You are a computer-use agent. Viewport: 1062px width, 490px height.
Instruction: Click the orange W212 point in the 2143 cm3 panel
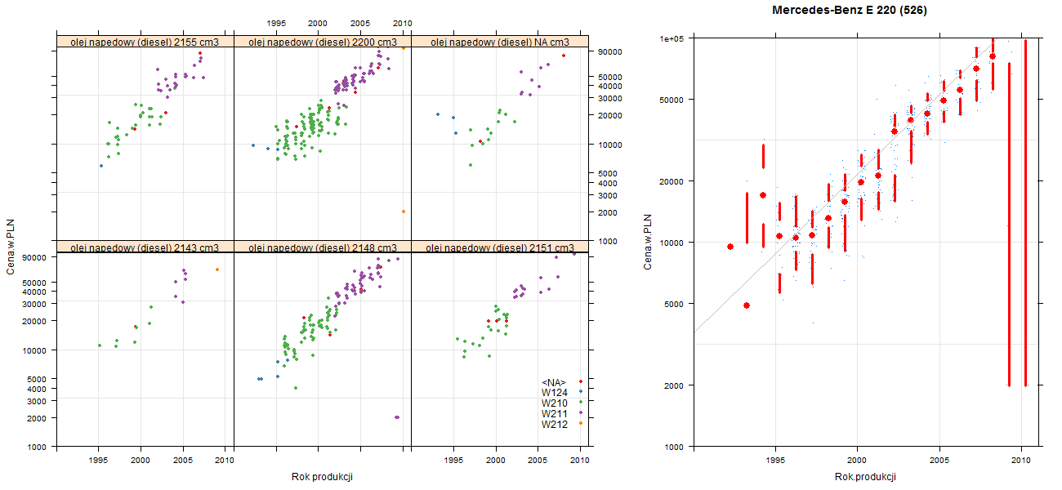tap(217, 269)
